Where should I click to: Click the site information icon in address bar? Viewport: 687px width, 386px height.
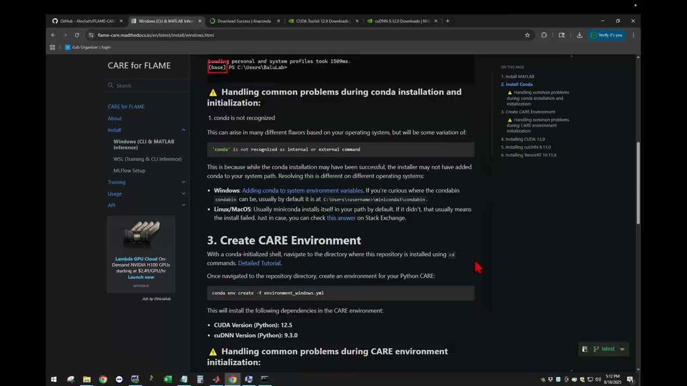[x=91, y=35]
